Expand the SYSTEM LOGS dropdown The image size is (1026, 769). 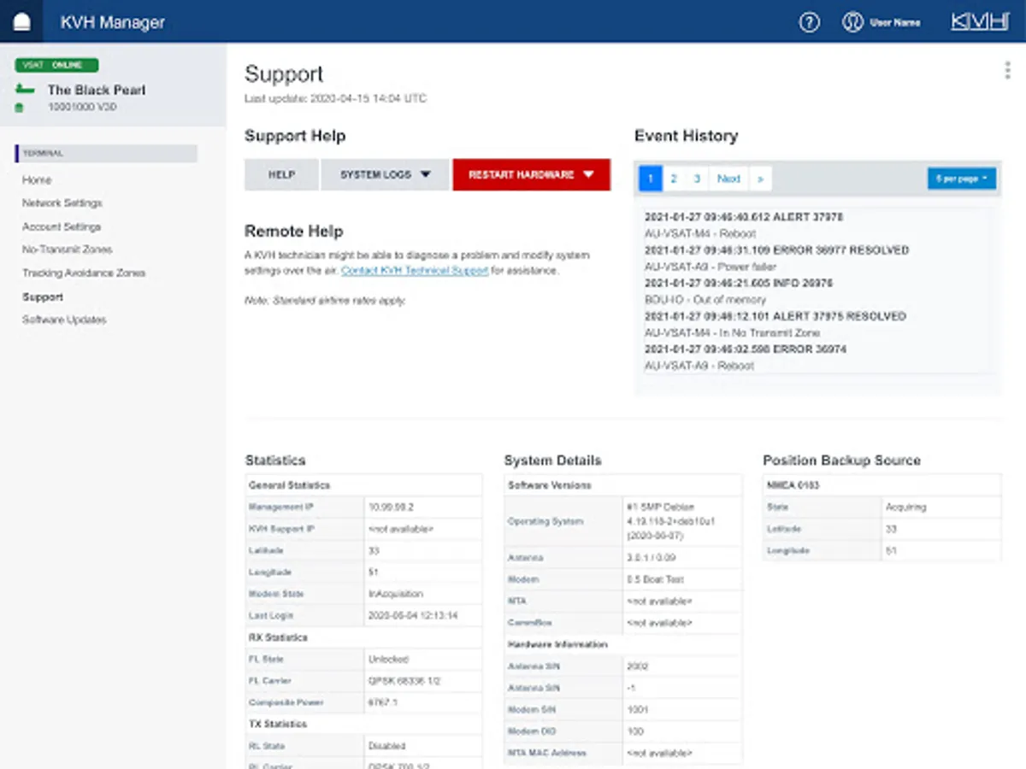(385, 174)
